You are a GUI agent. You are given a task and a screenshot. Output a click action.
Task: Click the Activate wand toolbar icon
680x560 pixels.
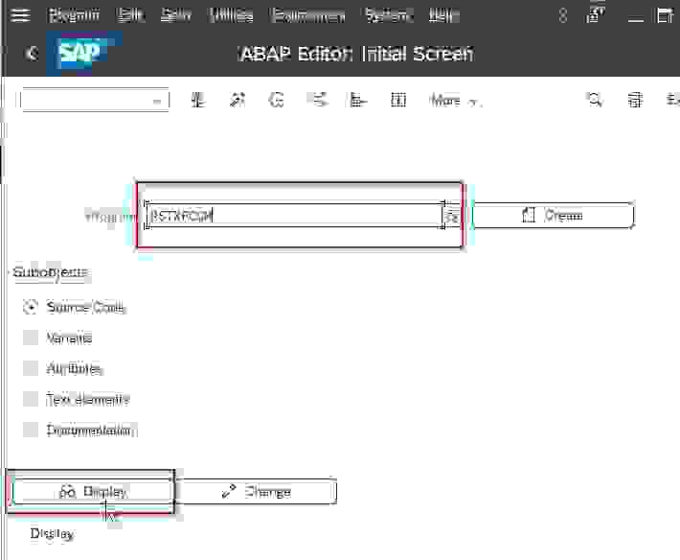pos(237,101)
